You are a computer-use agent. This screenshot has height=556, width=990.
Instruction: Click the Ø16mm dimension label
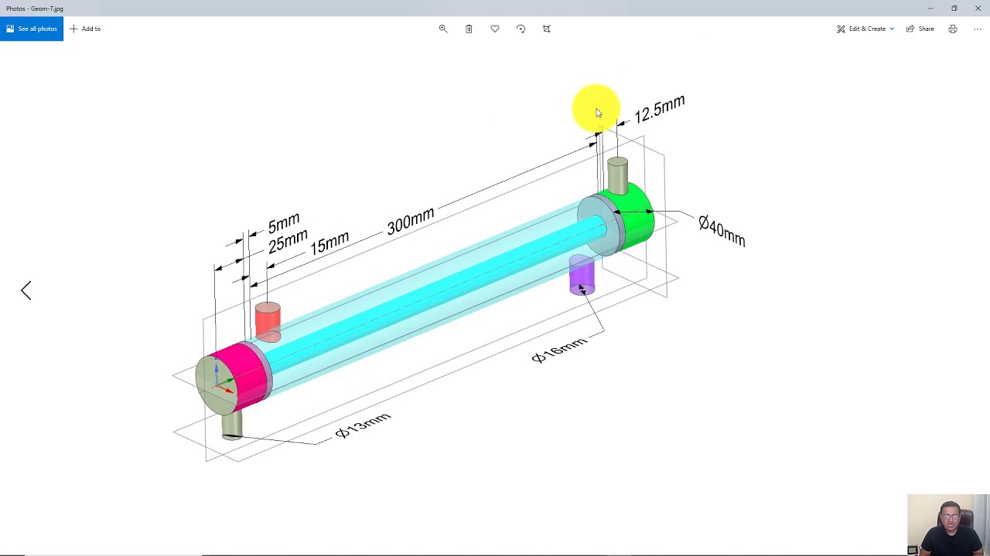click(559, 350)
